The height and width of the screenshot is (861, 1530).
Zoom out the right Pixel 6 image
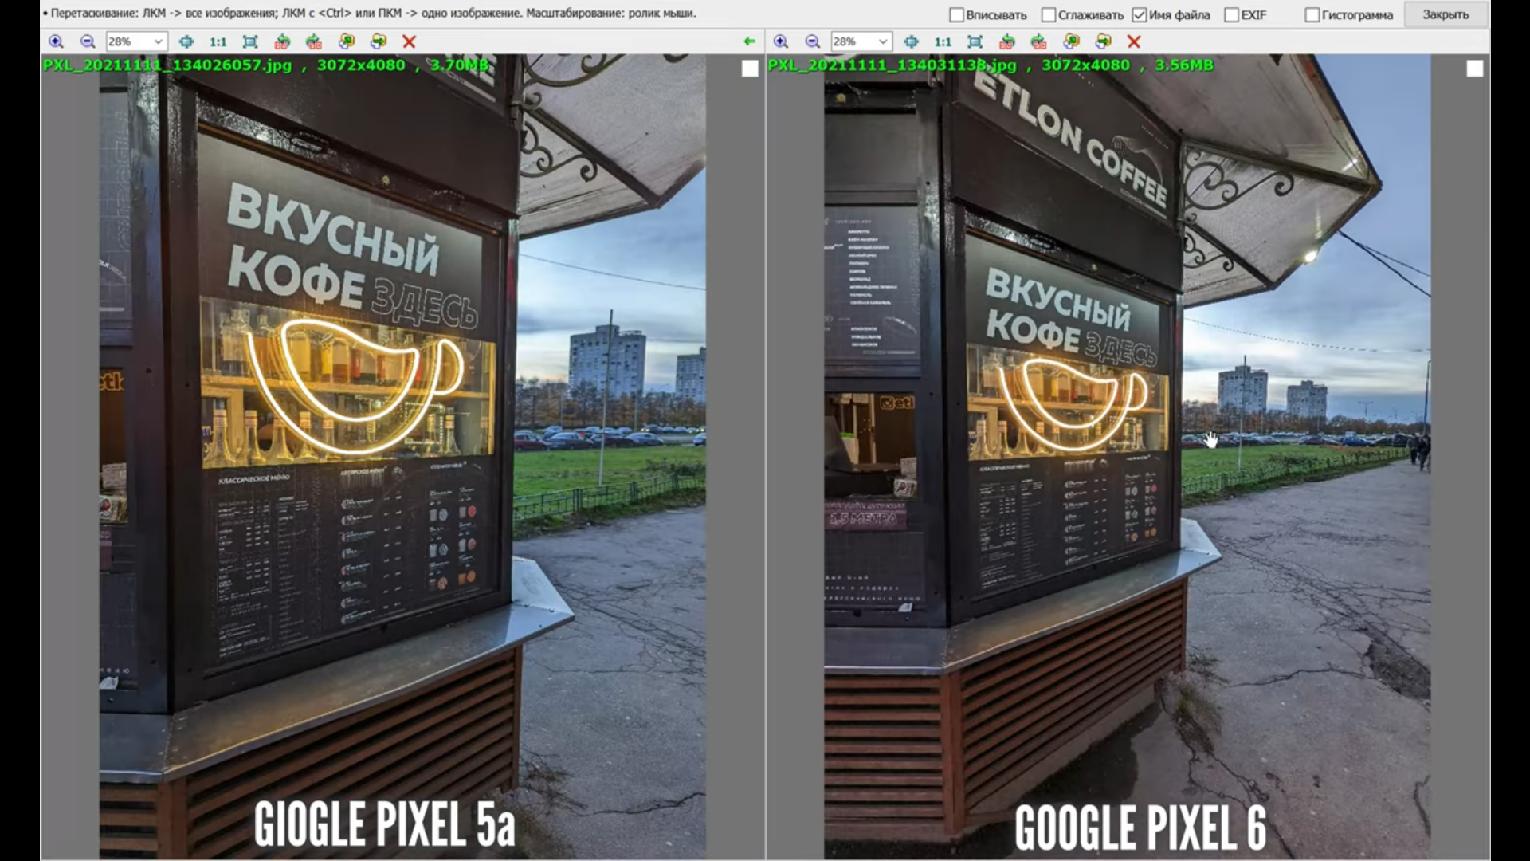coord(812,41)
